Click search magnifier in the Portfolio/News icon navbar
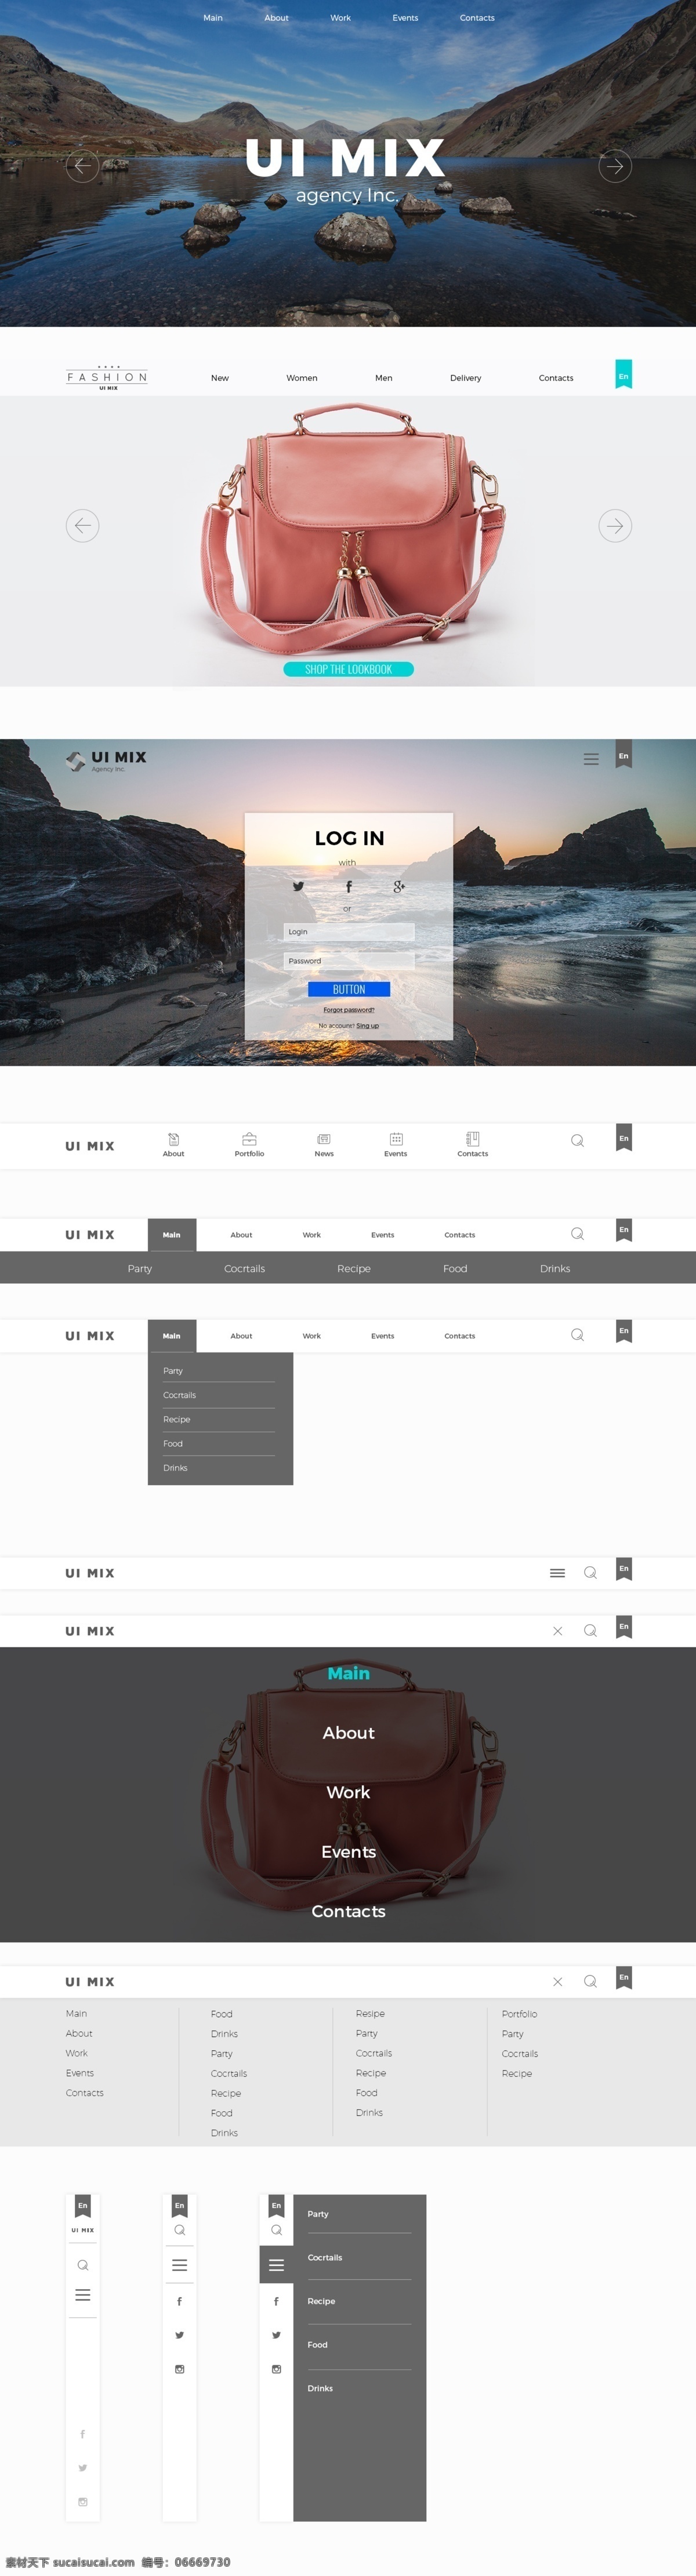This screenshot has height=2576, width=696. point(577,1141)
